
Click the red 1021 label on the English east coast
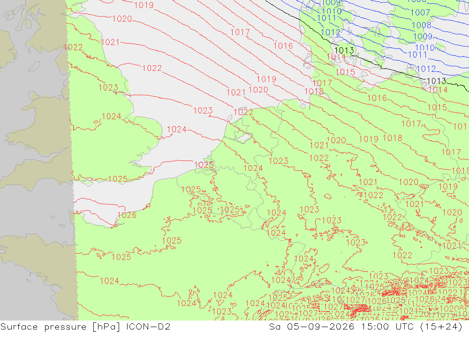click(110, 42)
